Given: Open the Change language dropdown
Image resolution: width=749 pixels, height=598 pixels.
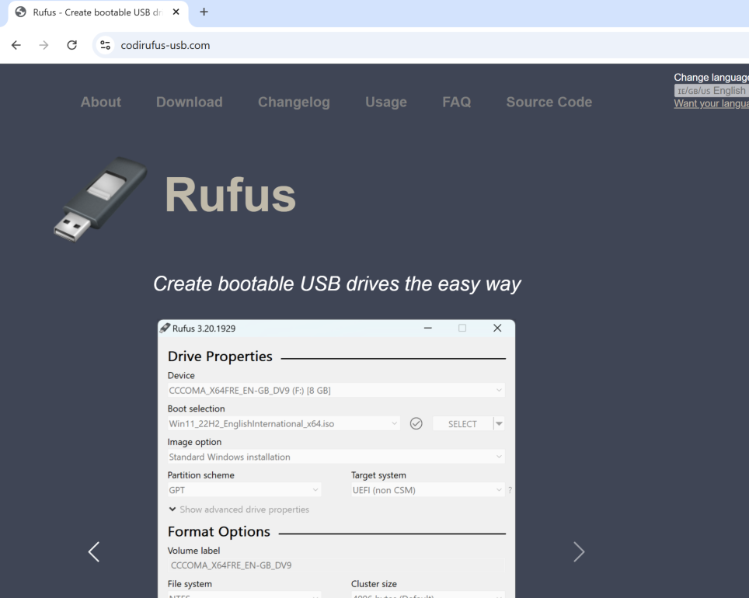Looking at the screenshot, I should (x=711, y=91).
